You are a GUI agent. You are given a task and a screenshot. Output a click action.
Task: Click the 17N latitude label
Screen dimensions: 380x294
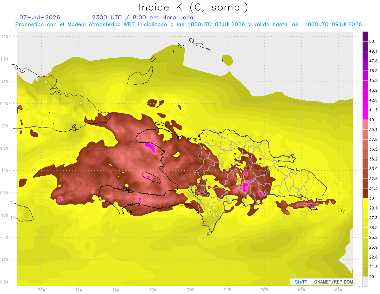coord(5,260)
